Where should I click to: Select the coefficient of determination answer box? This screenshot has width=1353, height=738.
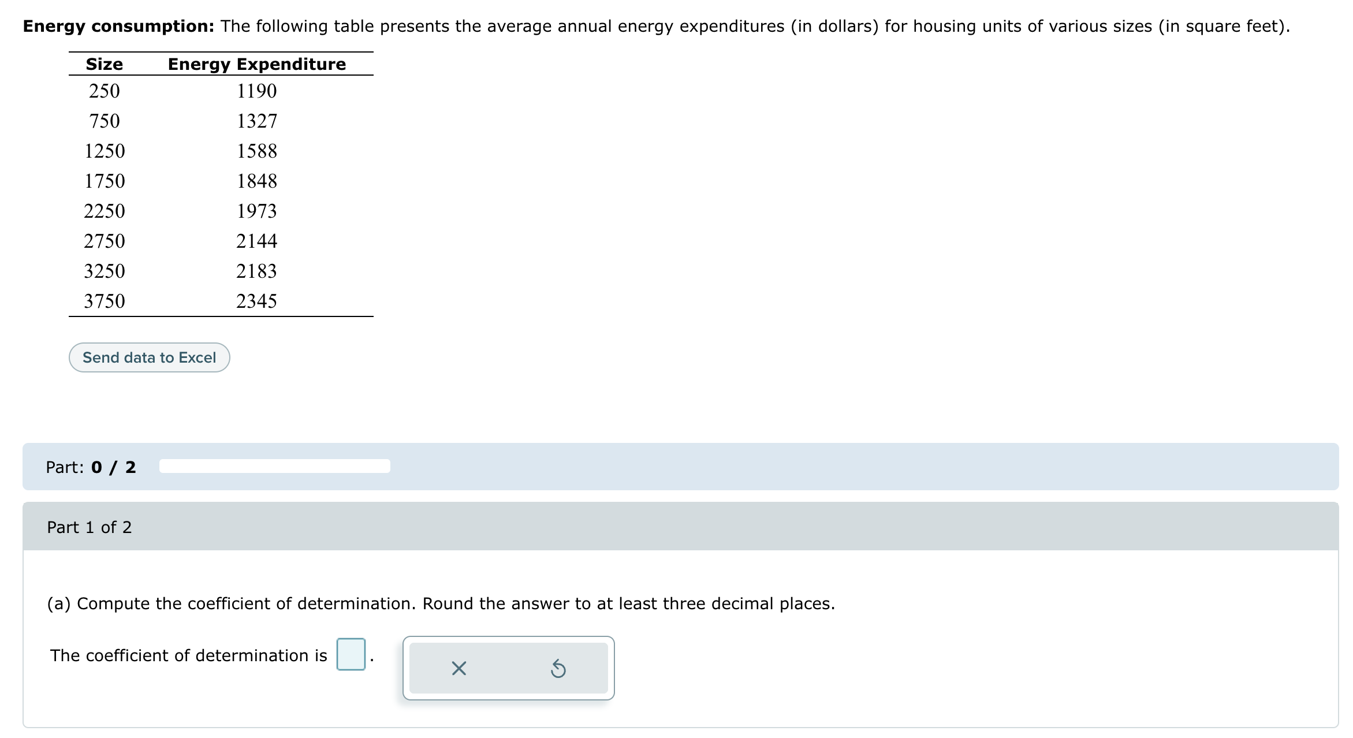tap(351, 655)
